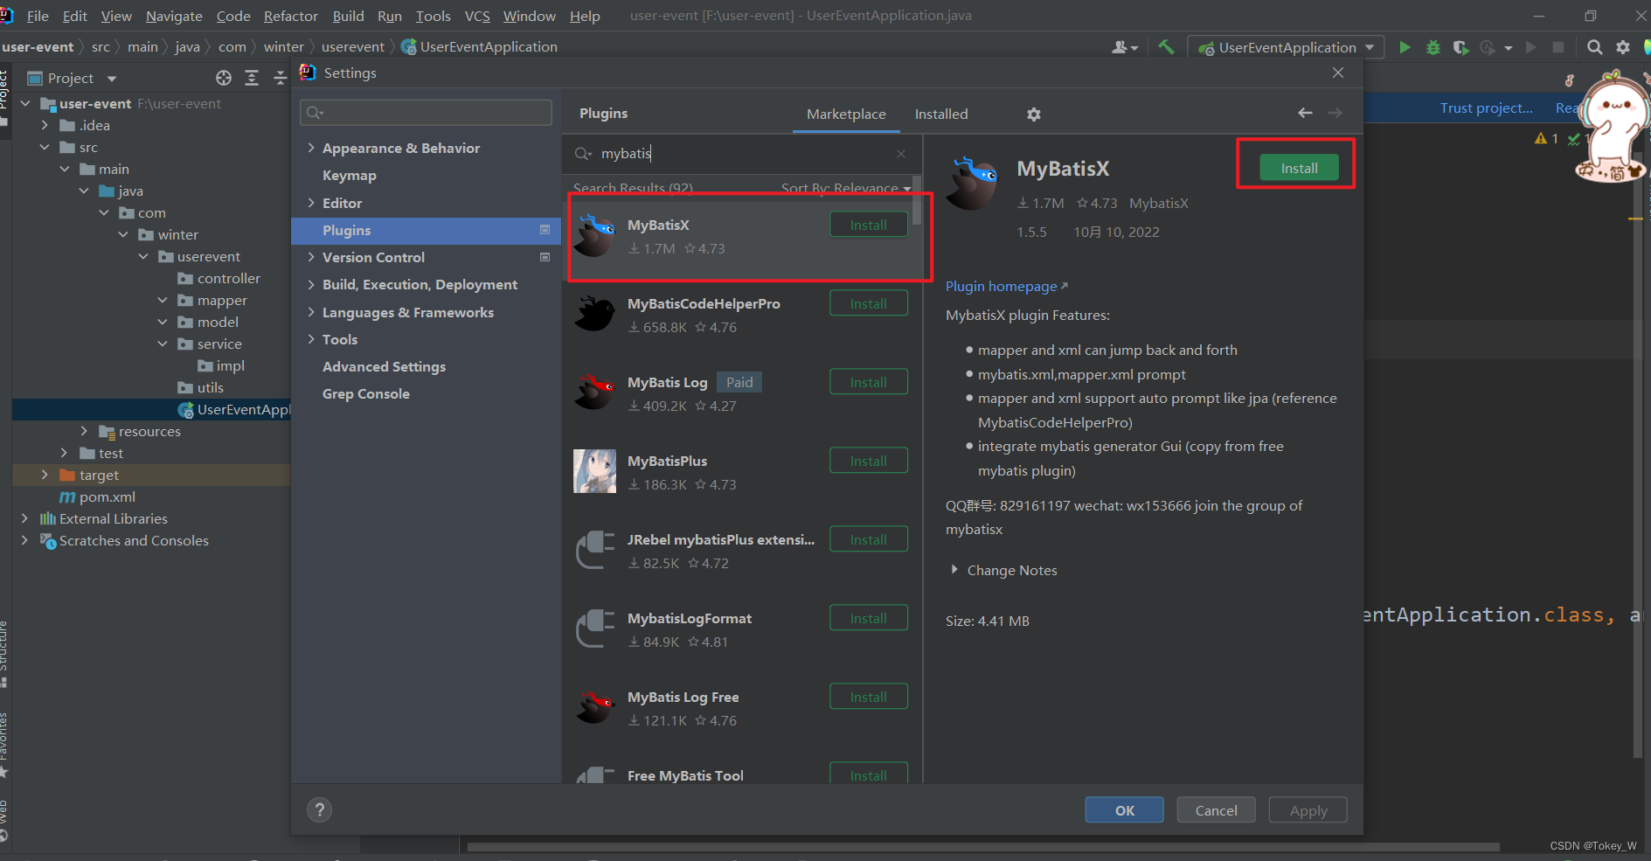Open Search Everywhere magnifier icon
Image resolution: width=1651 pixels, height=861 pixels.
point(1595,47)
